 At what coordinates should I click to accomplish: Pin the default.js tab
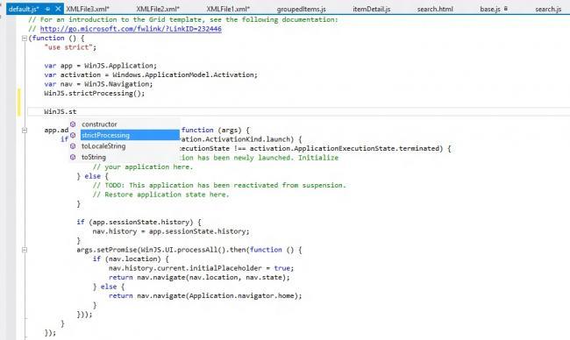click(x=47, y=9)
